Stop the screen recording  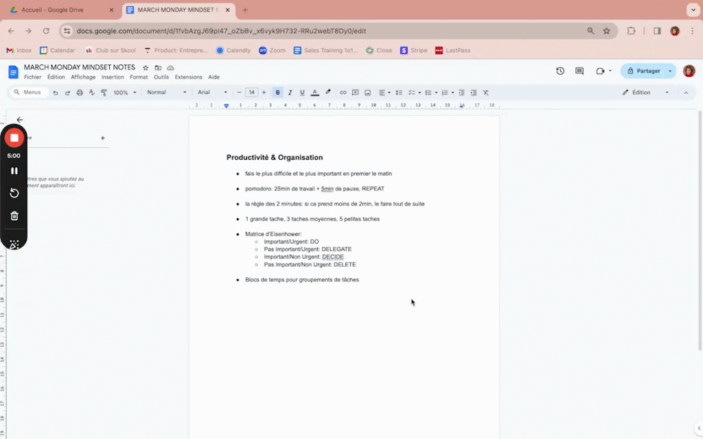pos(14,137)
